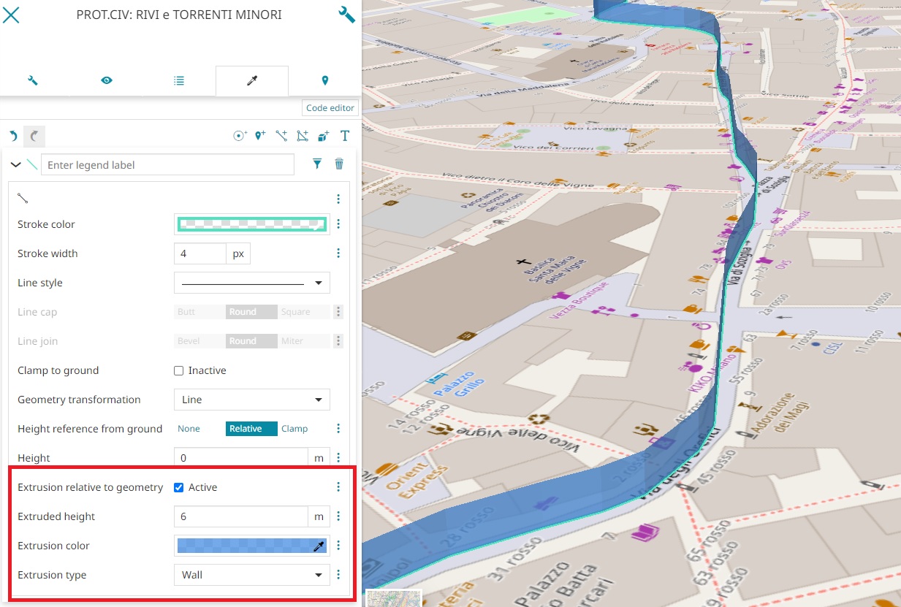
Task: Open the rule filter funnel icon
Action: (317, 164)
